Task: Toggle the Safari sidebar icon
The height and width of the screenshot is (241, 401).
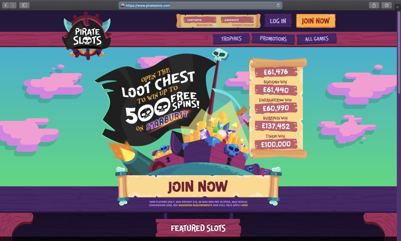Action: click(x=24, y=5)
